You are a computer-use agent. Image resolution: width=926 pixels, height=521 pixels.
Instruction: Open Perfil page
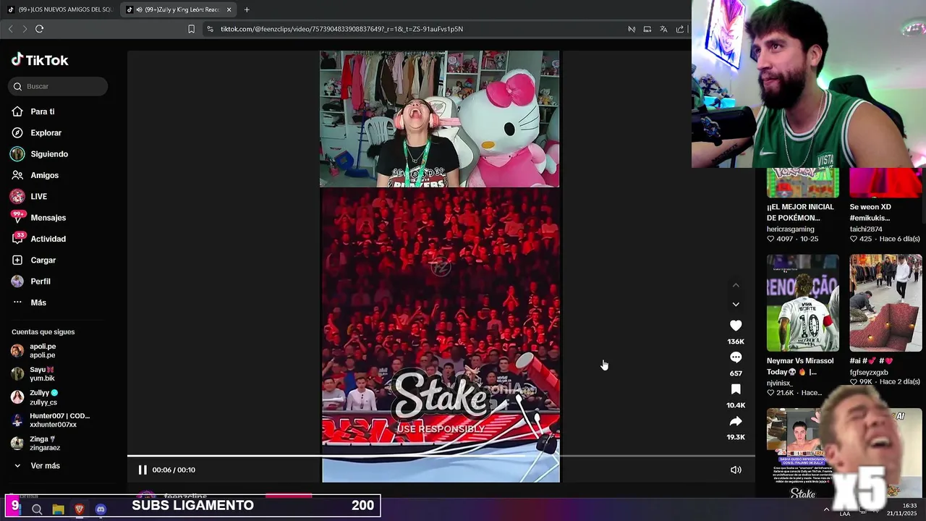(x=40, y=281)
